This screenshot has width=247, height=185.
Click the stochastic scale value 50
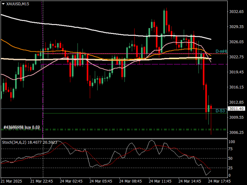click(x=230, y=159)
